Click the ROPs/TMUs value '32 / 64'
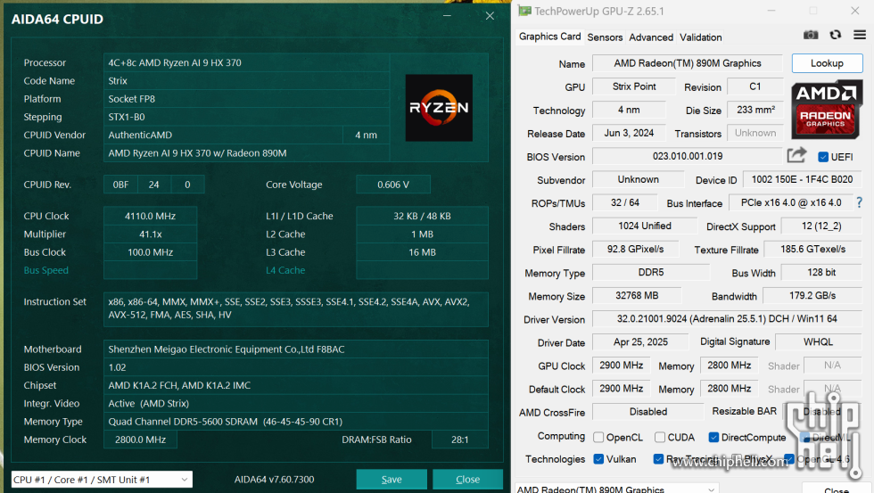The height and width of the screenshot is (493, 874). [625, 202]
